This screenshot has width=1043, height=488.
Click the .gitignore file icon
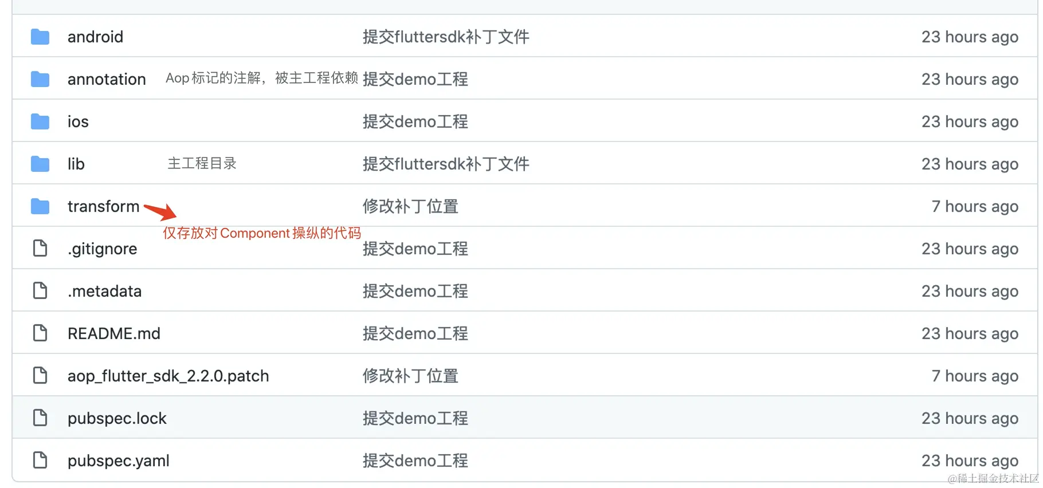coord(40,249)
